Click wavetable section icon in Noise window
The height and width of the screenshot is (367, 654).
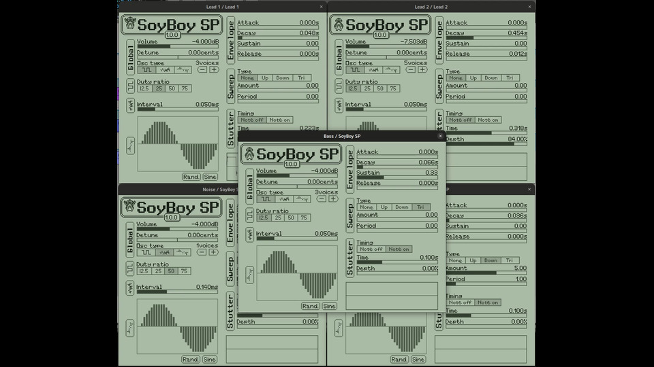tap(129, 328)
